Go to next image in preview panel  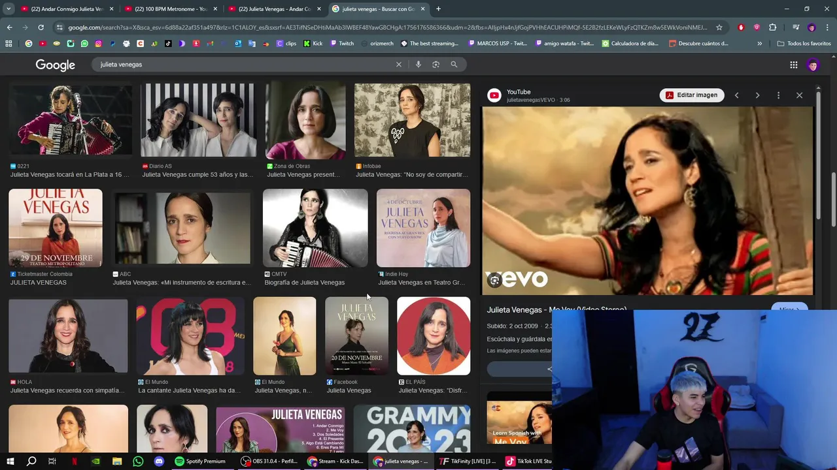click(x=757, y=95)
